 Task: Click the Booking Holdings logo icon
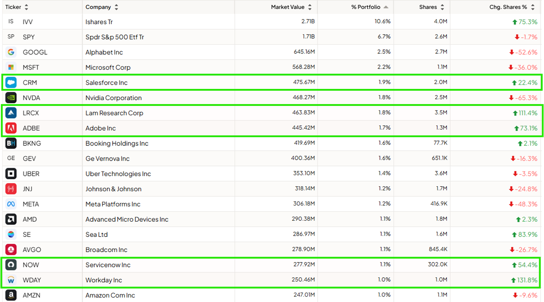point(11,144)
